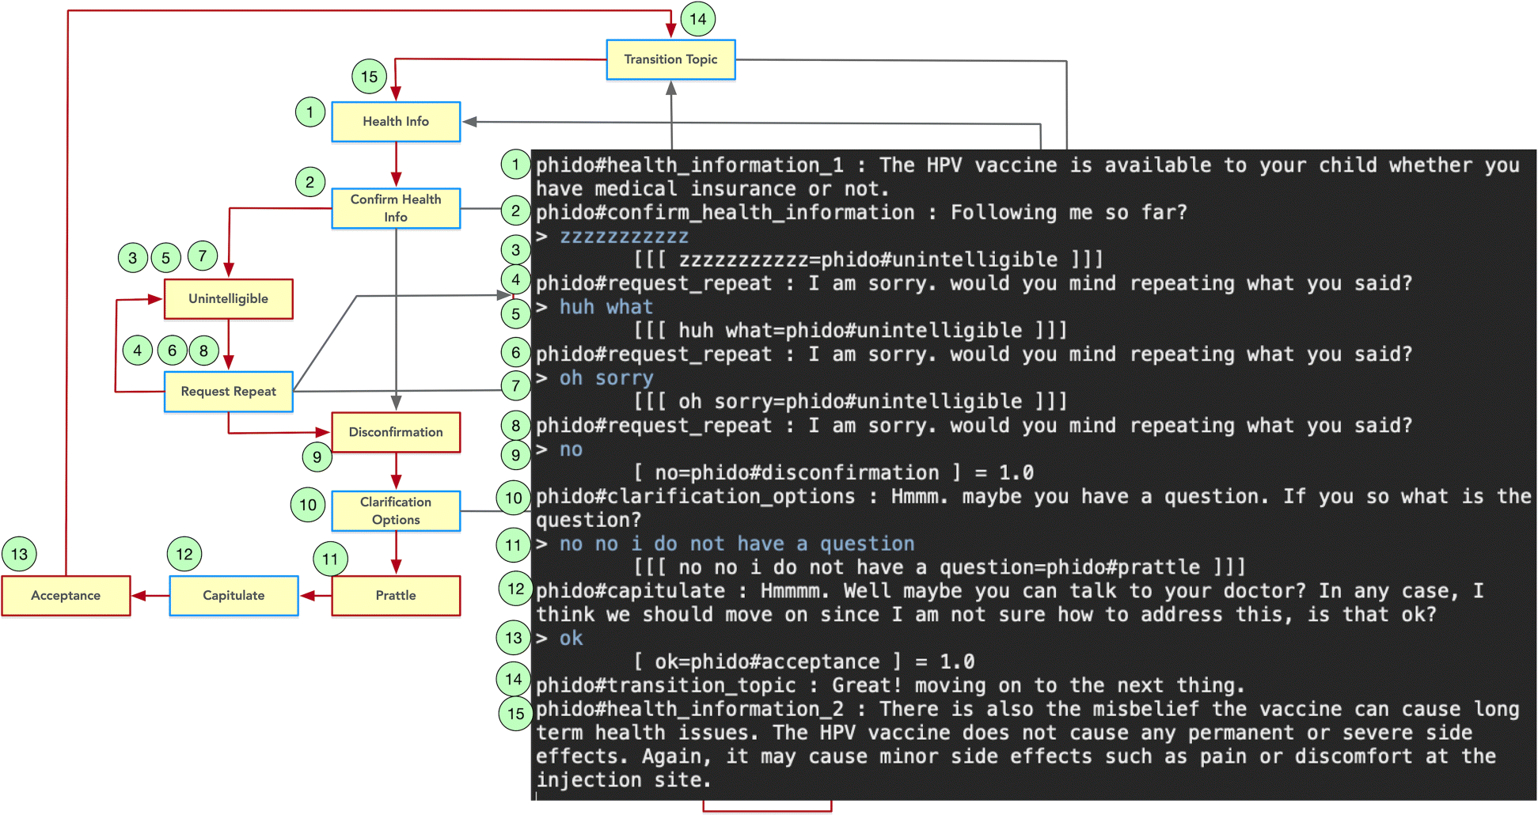Click the Capitulate box
This screenshot has width=1538, height=815.
234,596
